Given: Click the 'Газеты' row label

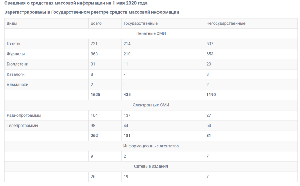Looking at the screenshot, I should point(13,44).
